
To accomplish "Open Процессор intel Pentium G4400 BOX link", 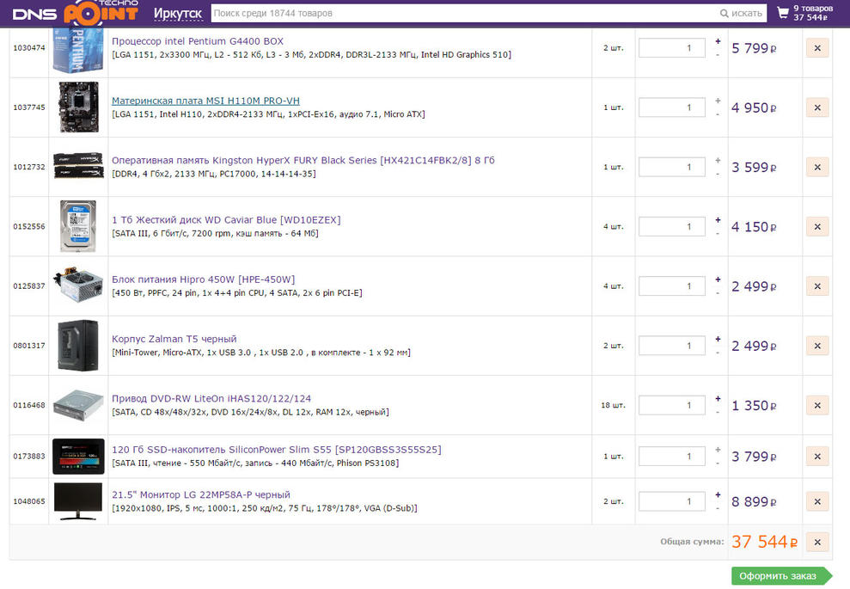I will tap(198, 41).
